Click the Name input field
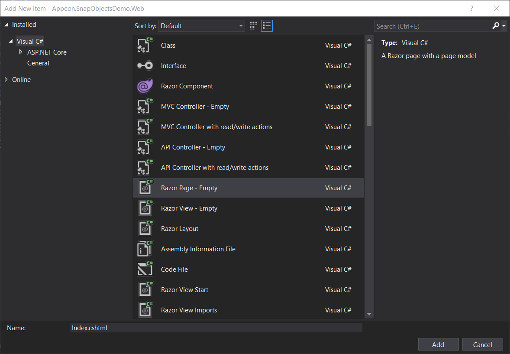 [216, 328]
